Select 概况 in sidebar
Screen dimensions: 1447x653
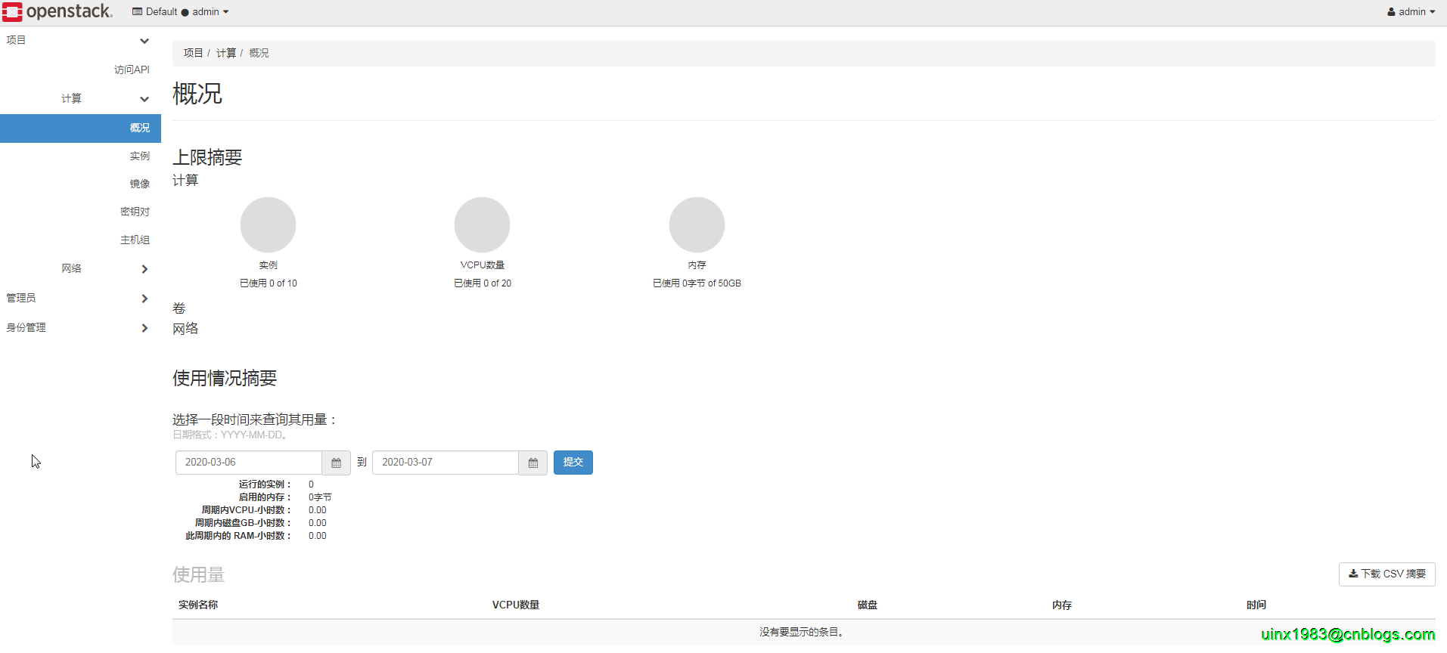(80, 128)
